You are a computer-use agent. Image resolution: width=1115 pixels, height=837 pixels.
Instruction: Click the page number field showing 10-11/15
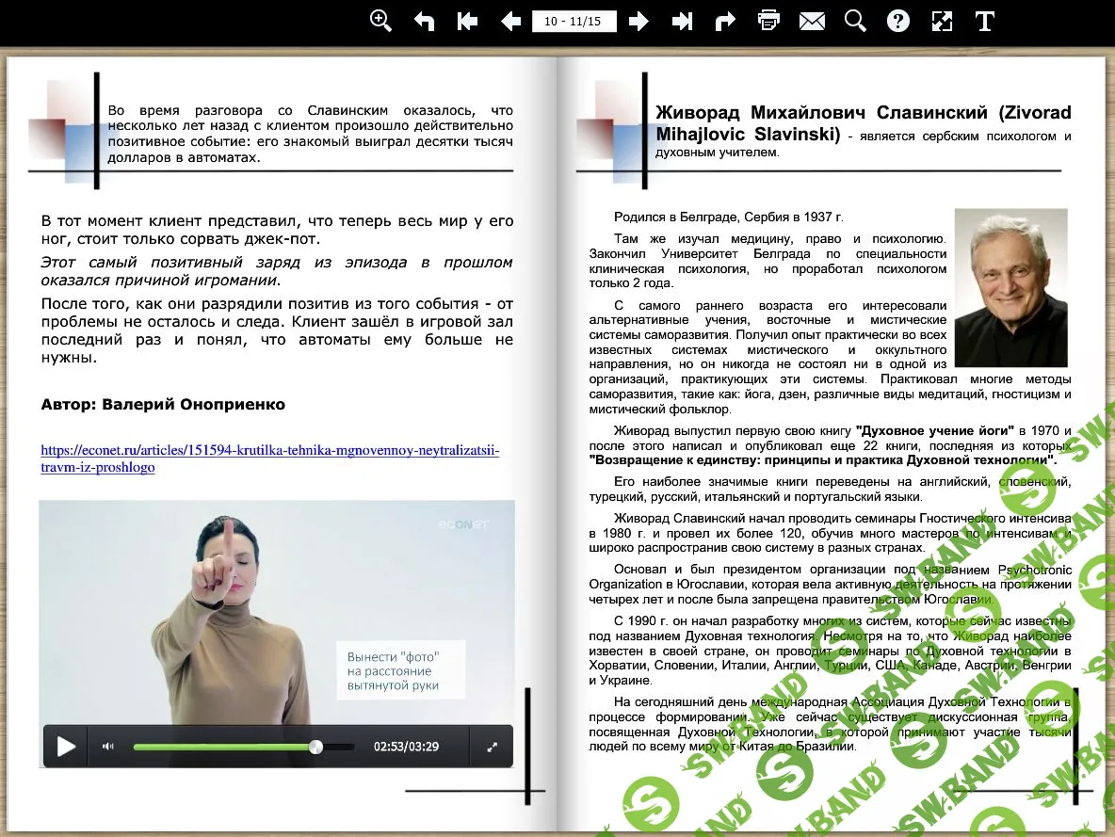[x=574, y=20]
